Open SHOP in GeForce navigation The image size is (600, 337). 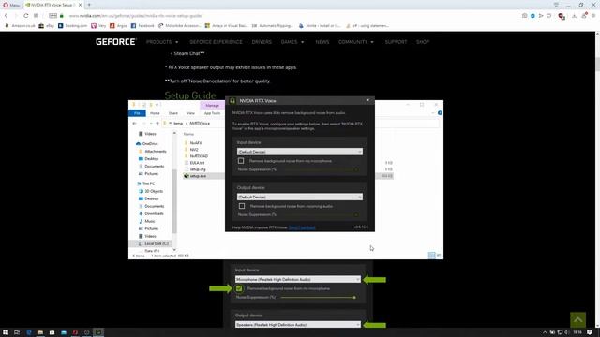[x=423, y=42]
